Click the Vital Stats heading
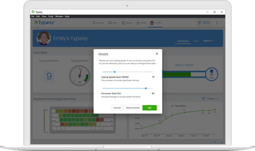 (40, 53)
